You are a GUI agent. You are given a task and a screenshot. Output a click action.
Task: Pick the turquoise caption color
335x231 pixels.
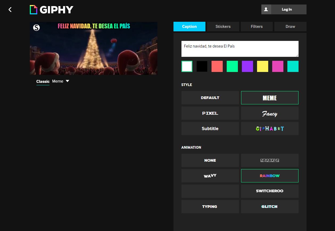tap(293, 66)
